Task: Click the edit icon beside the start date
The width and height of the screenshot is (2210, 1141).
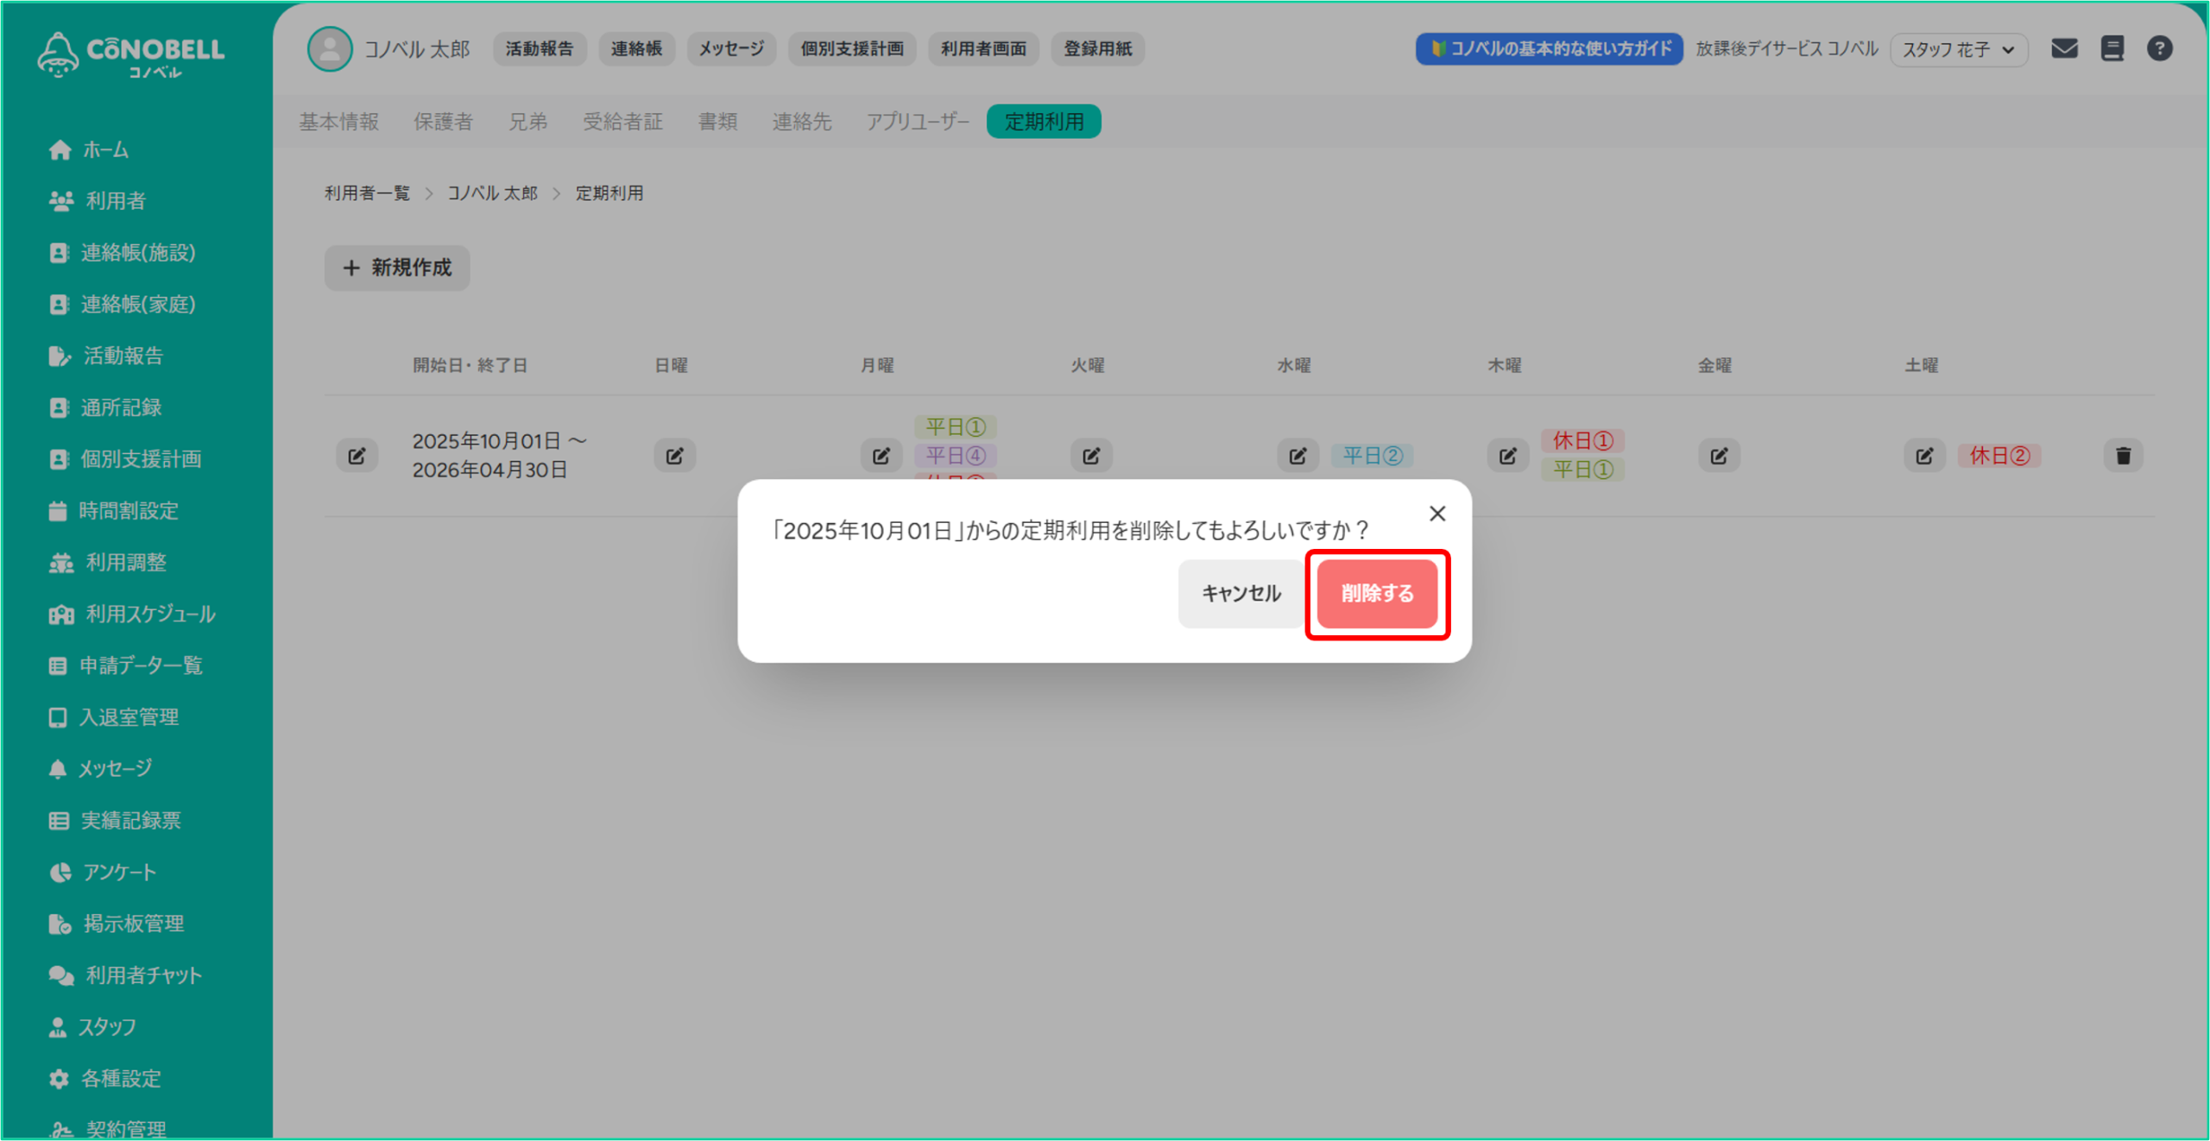Action: tap(357, 455)
